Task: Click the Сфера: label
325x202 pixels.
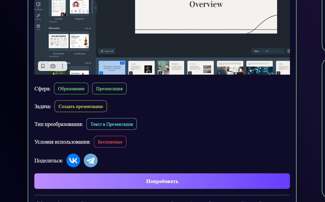Action: [42, 89]
